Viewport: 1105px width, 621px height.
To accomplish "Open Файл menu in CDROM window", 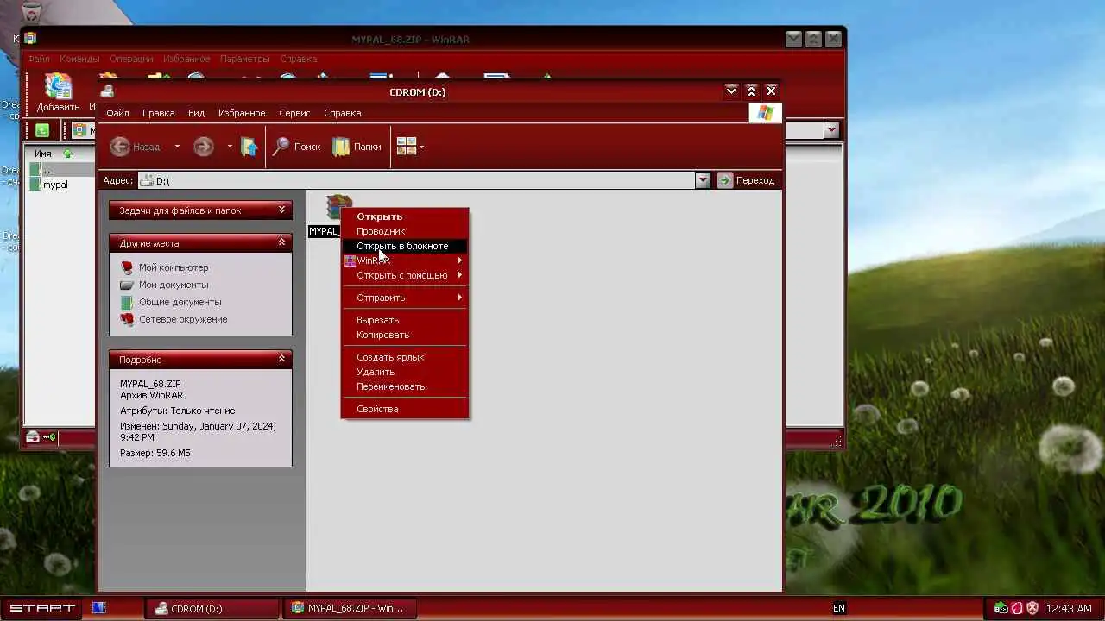I will [117, 113].
